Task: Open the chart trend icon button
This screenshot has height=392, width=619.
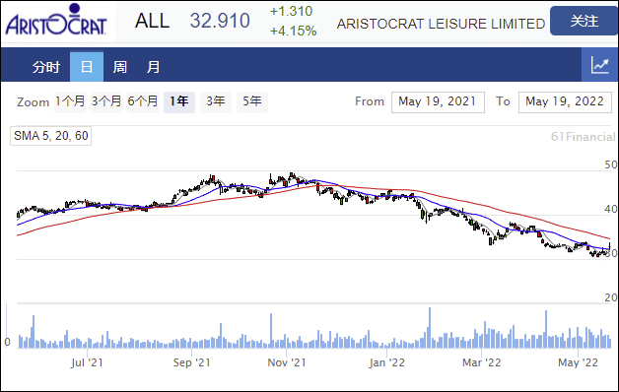Action: pyautogui.click(x=599, y=65)
